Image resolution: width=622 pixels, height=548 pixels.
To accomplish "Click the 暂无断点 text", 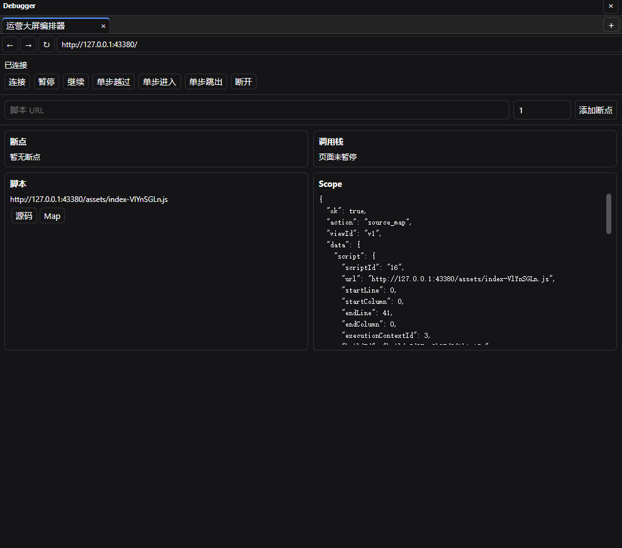I will click(x=25, y=157).
